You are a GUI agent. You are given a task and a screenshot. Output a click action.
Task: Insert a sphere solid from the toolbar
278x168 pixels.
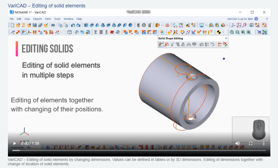[x=130, y=25]
